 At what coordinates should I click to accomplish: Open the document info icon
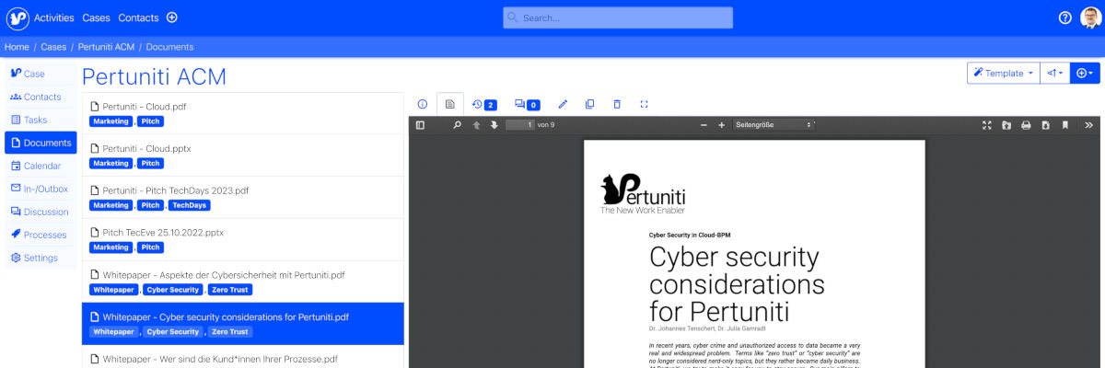[423, 104]
